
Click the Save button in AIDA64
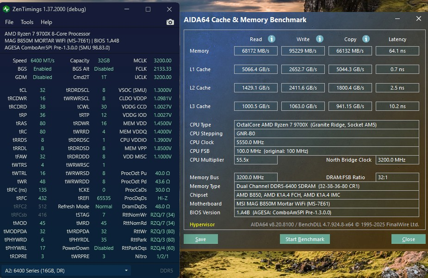tap(201, 239)
